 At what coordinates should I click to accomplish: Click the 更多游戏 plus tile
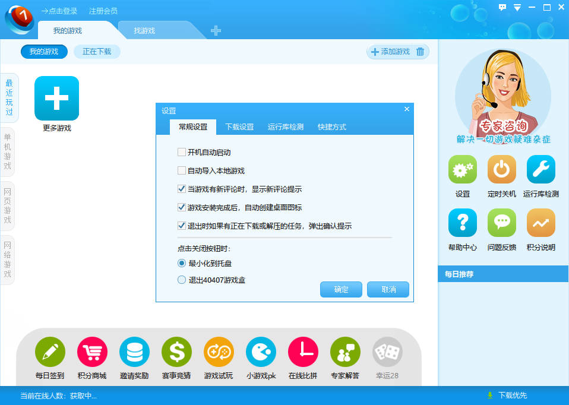[x=56, y=98]
